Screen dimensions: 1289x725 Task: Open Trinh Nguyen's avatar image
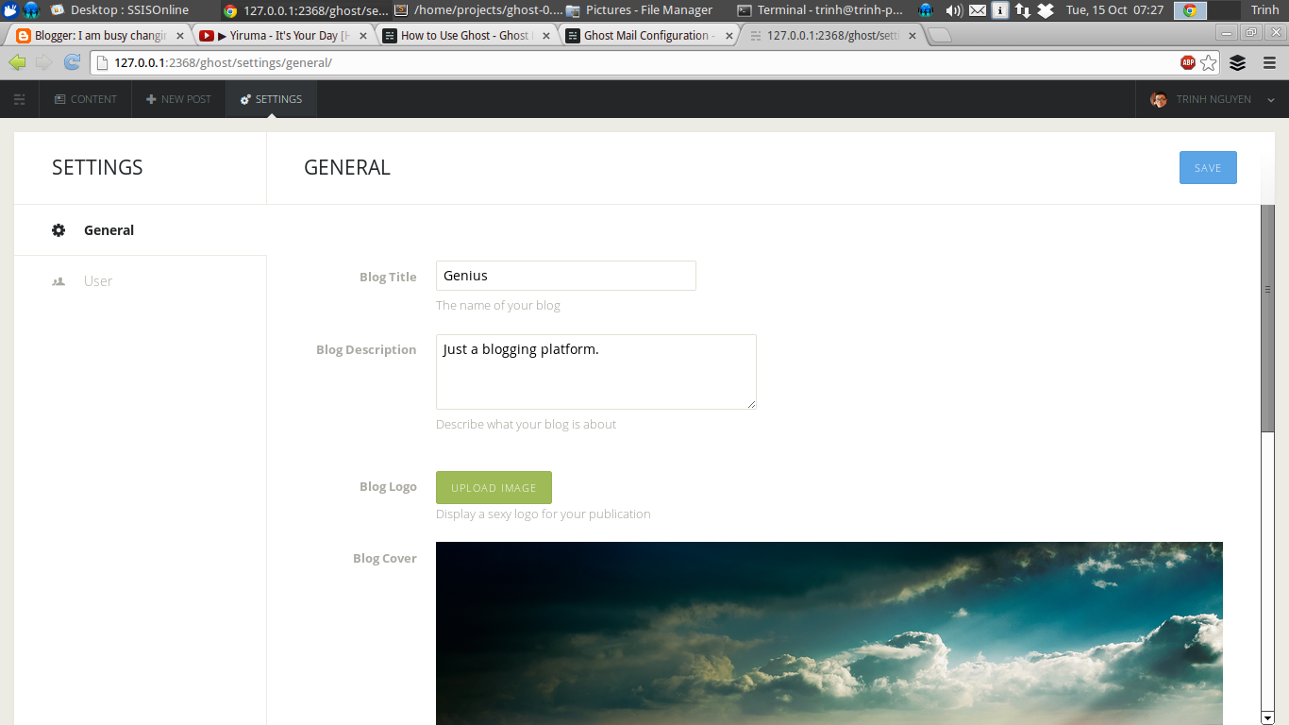1158,98
